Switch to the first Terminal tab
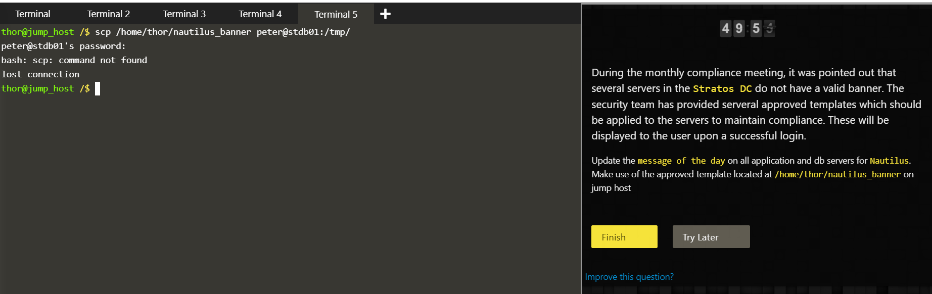Screen dimensions: 932x294 [33, 14]
